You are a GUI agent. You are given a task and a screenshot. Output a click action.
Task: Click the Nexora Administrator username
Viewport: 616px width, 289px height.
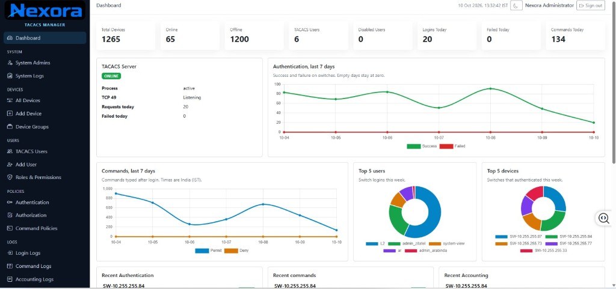tap(549, 5)
